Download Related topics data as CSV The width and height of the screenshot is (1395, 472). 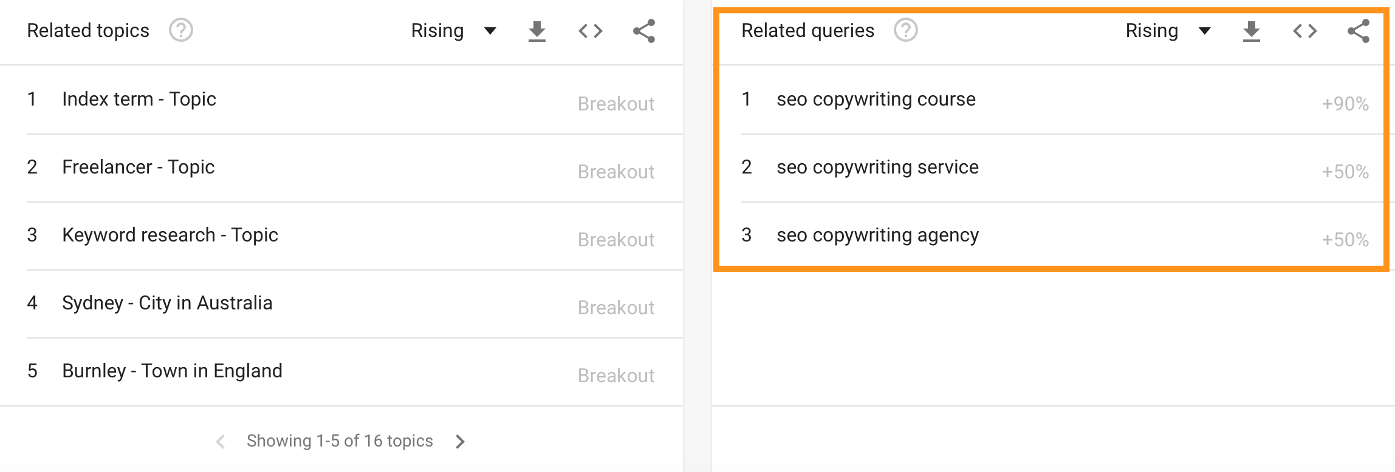coord(536,31)
